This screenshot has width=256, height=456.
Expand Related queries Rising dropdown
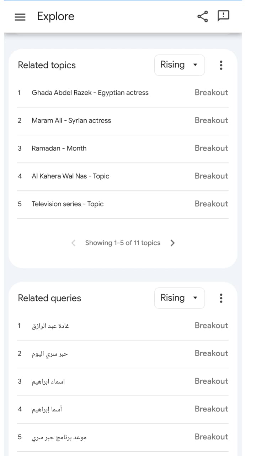click(179, 298)
